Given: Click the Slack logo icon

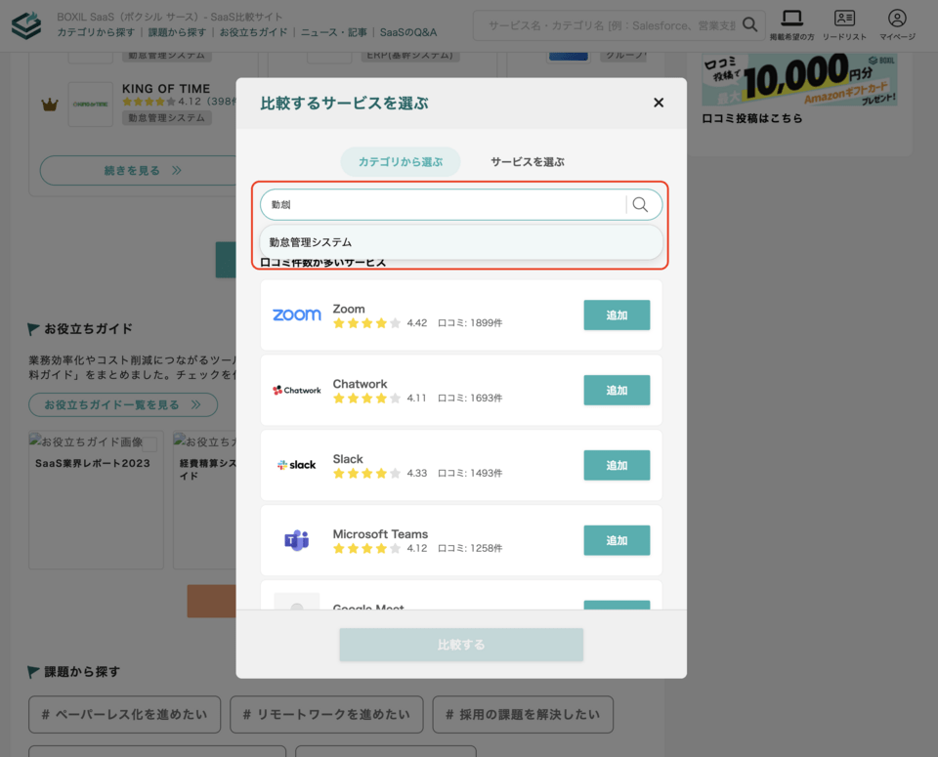Looking at the screenshot, I should 296,465.
